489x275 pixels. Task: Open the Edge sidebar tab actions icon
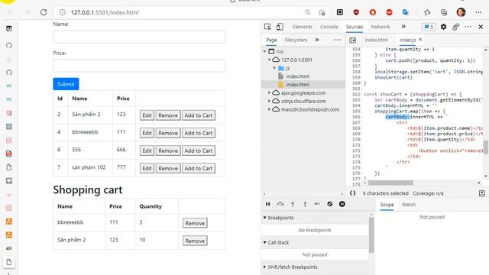point(9,29)
